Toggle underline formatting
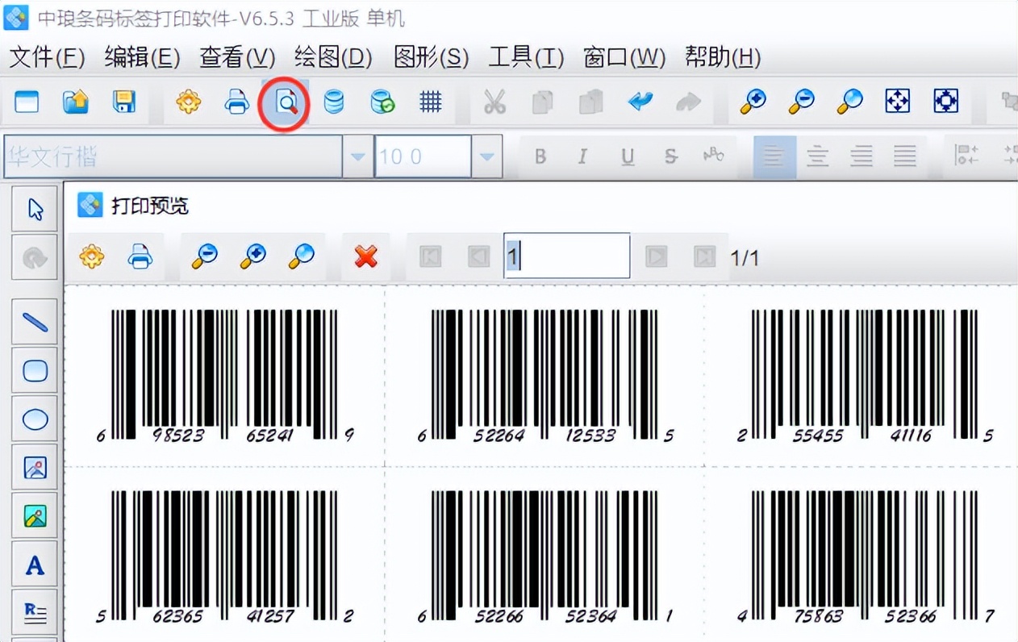The height and width of the screenshot is (642, 1018). (x=628, y=156)
